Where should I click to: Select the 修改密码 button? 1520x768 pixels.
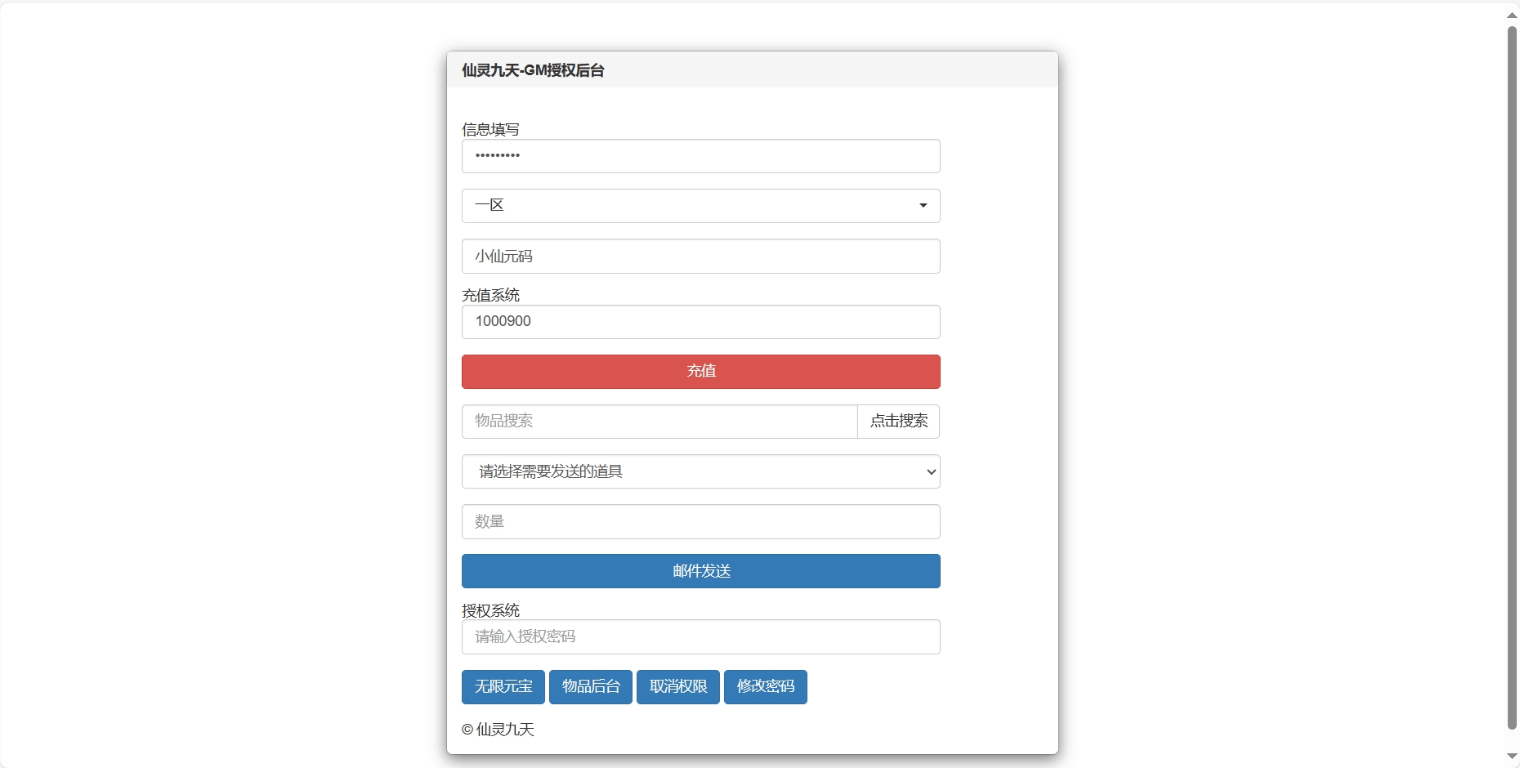click(765, 687)
